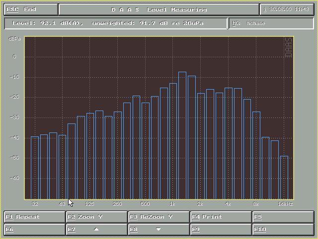
Task: Click the info date and time field
Action: [287, 9]
